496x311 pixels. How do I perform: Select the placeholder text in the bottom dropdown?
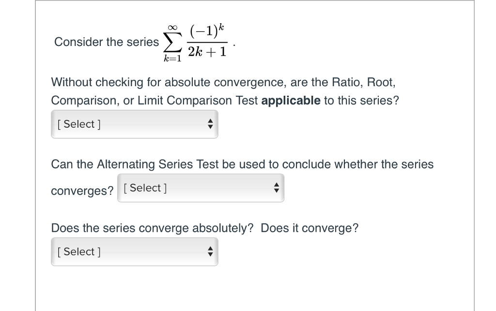(x=78, y=252)
